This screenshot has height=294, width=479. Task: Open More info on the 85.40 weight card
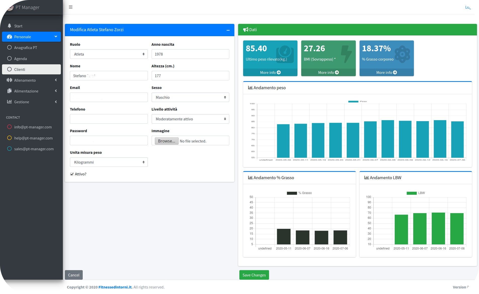click(270, 72)
